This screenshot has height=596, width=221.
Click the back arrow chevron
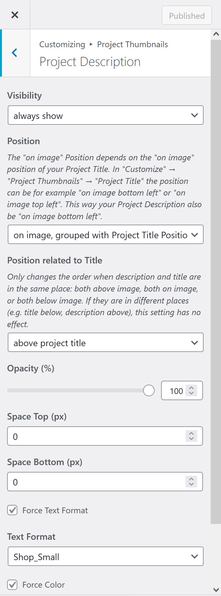coord(14,53)
